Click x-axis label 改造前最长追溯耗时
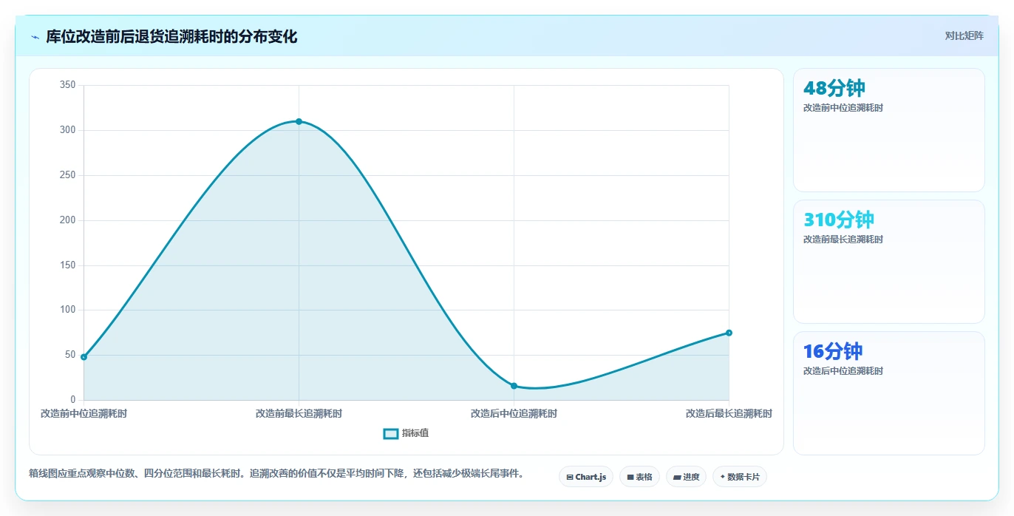This screenshot has height=516, width=1014. (299, 413)
